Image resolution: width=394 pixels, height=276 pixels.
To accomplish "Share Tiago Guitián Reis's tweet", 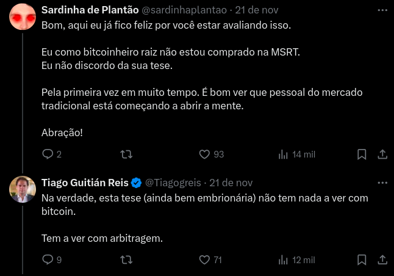I will [x=382, y=260].
